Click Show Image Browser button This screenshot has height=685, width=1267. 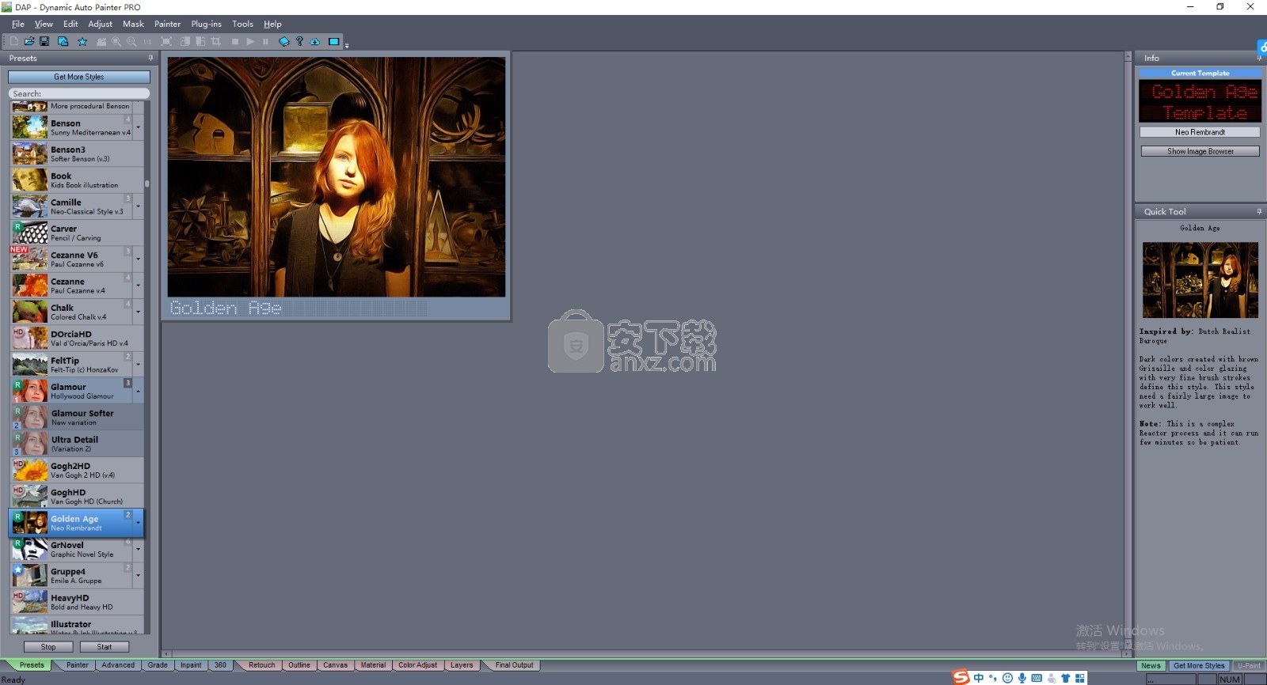click(x=1200, y=151)
